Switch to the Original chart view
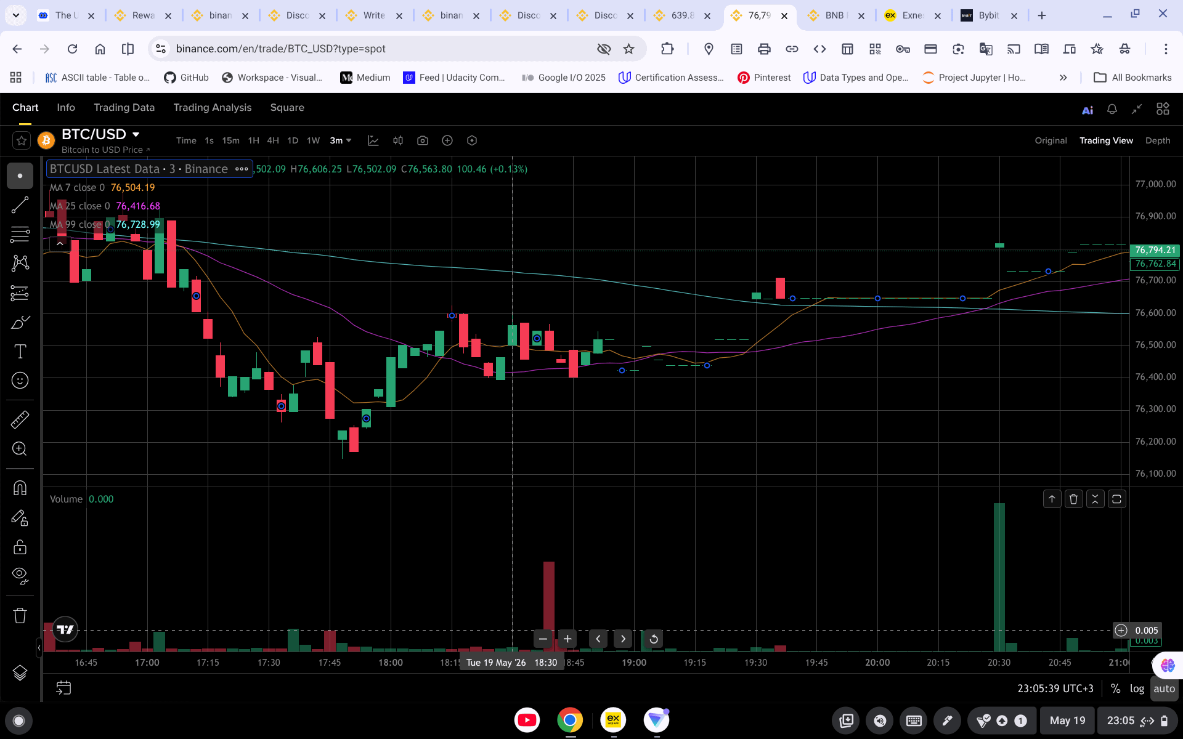 [1051, 140]
